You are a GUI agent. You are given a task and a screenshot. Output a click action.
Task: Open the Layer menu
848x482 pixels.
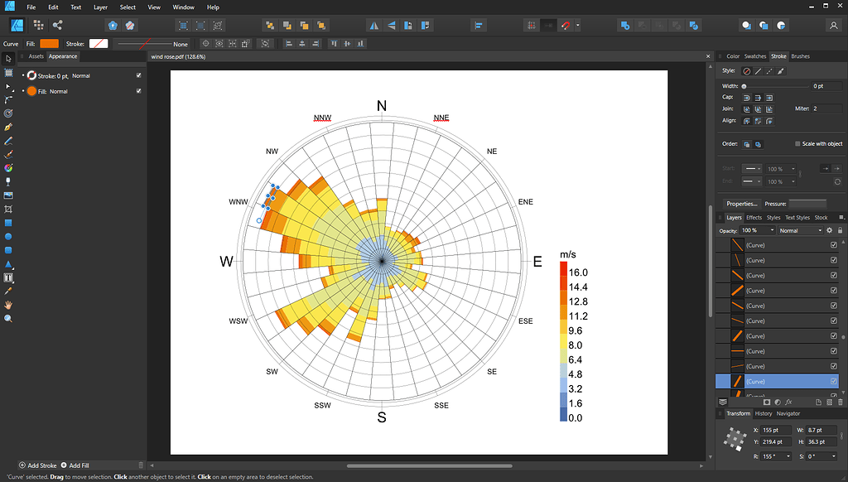pos(100,7)
